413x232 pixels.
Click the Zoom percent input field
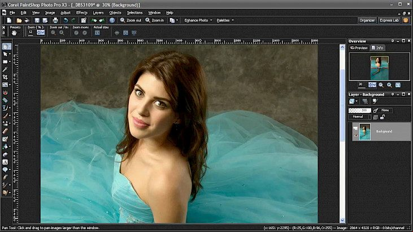(x=32, y=33)
